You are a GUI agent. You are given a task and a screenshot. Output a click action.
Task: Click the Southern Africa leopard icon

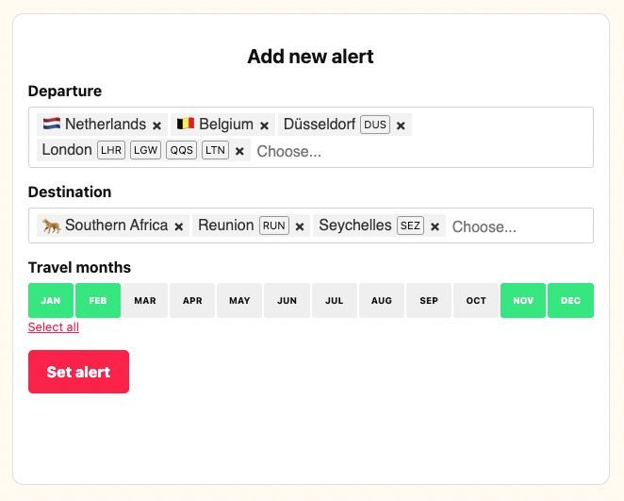tap(51, 225)
